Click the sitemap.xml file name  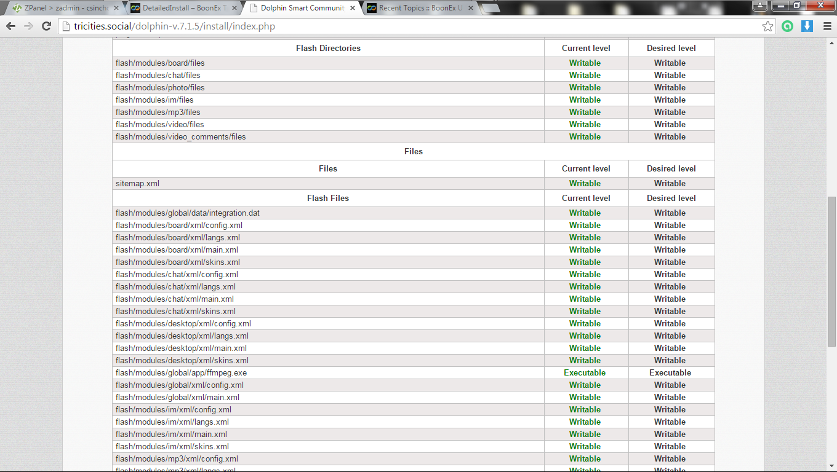coord(138,183)
